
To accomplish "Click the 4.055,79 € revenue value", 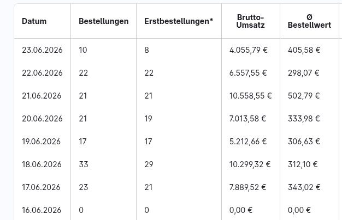I will point(249,50).
